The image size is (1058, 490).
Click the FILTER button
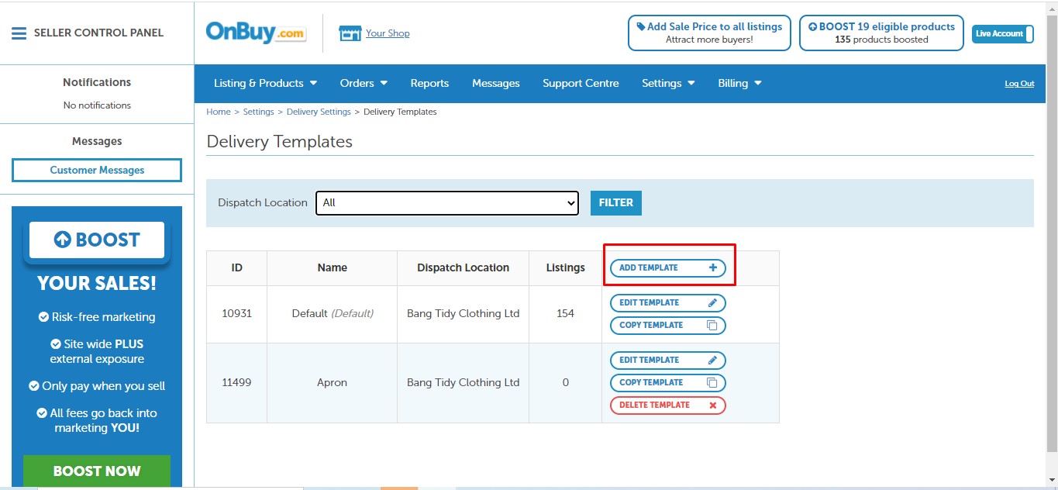point(616,203)
